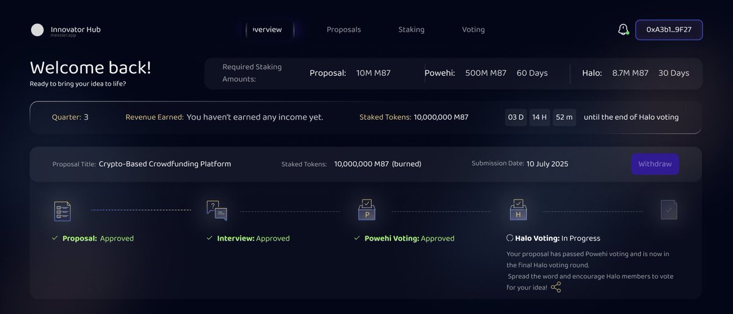Image resolution: width=733 pixels, height=314 pixels.
Task: Click the 52 m countdown box
Action: click(x=564, y=117)
